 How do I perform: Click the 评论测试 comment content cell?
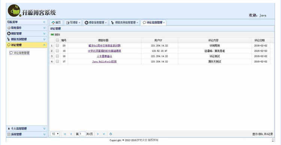click(x=215, y=56)
